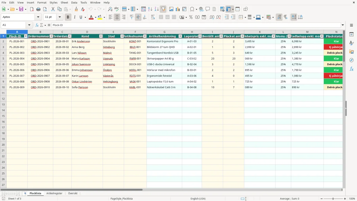Click the horizontal scrollbar below the sheet

[x=71, y=190]
